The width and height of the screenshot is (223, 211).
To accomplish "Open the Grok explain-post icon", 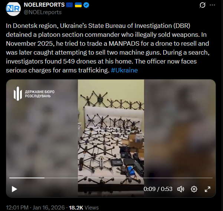I will click(x=202, y=5).
